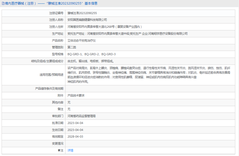Image resolution: width=239 pixels, height=156 pixels.
Task: Open the 详情 link
Action: click(x=70, y=150)
